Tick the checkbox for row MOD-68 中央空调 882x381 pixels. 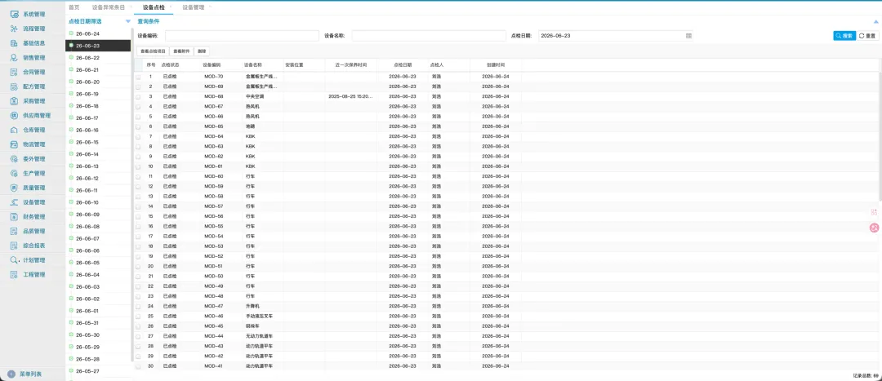(x=138, y=96)
